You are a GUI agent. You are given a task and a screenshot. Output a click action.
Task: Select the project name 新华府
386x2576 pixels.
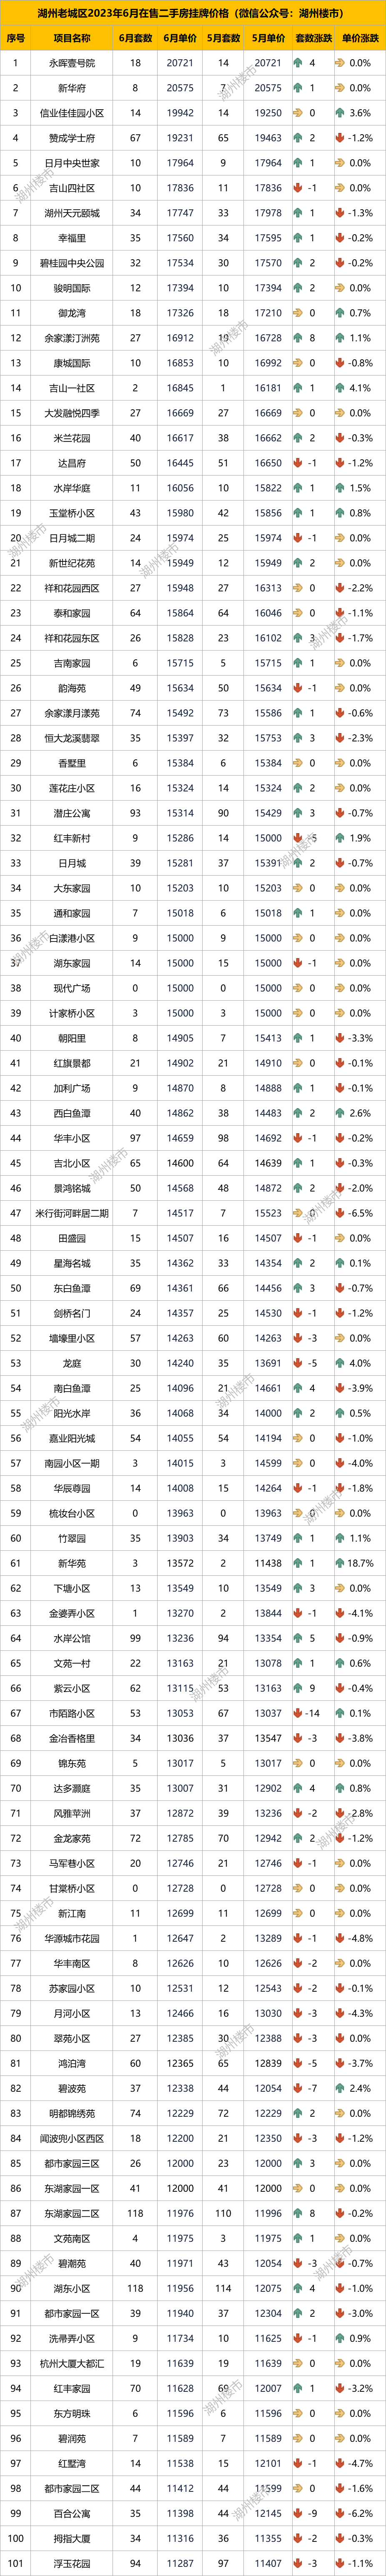tap(72, 88)
